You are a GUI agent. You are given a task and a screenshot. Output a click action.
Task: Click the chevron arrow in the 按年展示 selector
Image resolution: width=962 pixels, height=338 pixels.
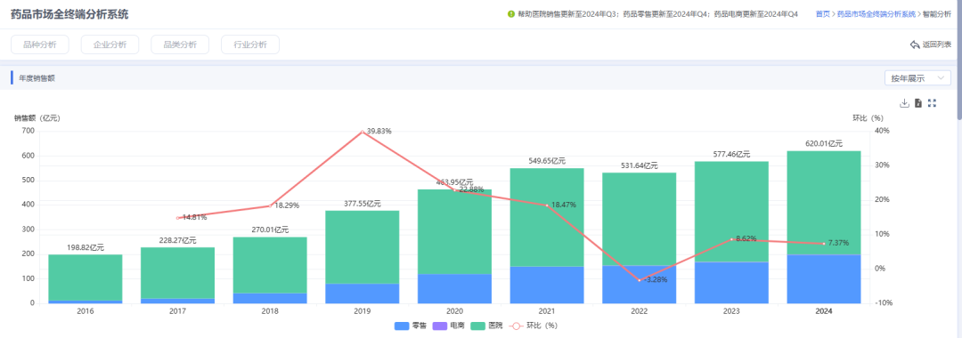pyautogui.click(x=941, y=78)
